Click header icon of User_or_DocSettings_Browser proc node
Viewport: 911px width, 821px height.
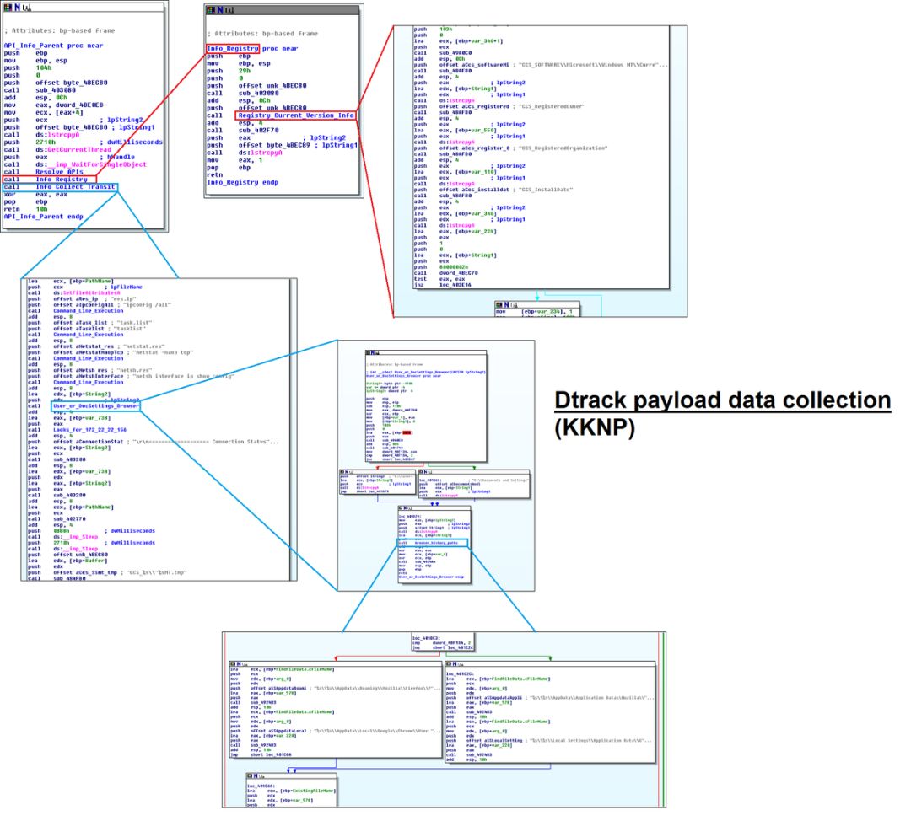373,352
